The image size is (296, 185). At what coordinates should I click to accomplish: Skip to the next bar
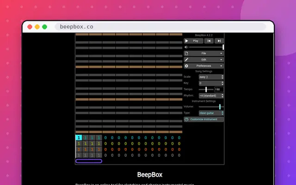click(219, 41)
